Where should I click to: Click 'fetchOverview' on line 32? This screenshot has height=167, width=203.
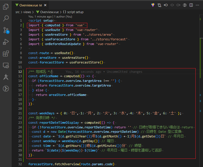(67, 164)
